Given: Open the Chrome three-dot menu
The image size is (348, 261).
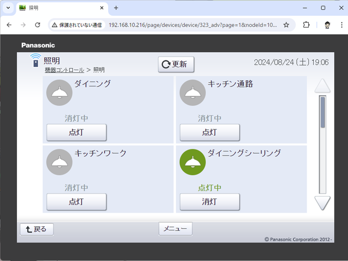Looking at the screenshot, I should [341, 25].
